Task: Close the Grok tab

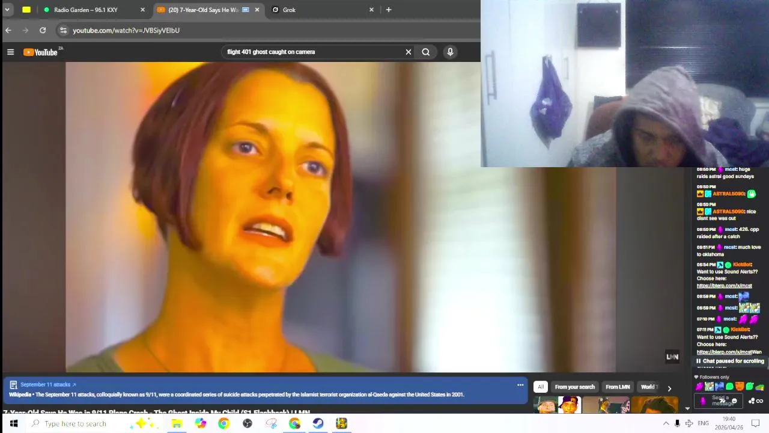Action: tap(371, 10)
